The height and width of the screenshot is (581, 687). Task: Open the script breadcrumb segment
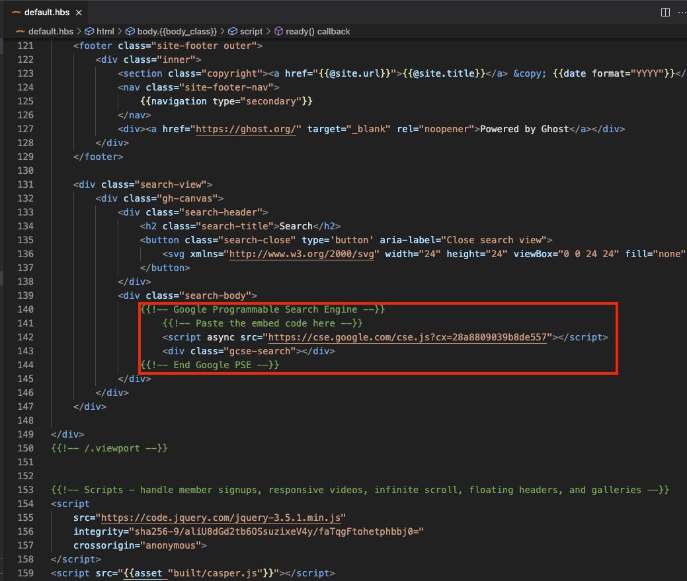(x=251, y=32)
